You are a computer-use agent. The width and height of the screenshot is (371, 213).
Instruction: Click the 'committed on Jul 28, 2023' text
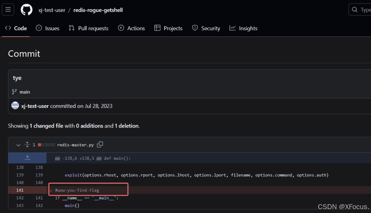81,106
